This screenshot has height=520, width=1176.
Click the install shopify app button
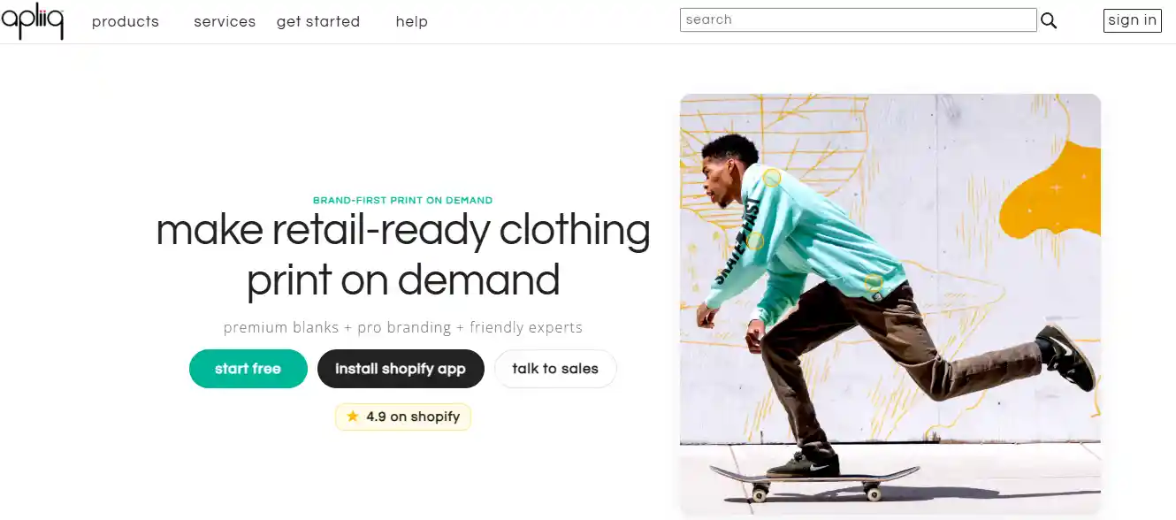[401, 369]
